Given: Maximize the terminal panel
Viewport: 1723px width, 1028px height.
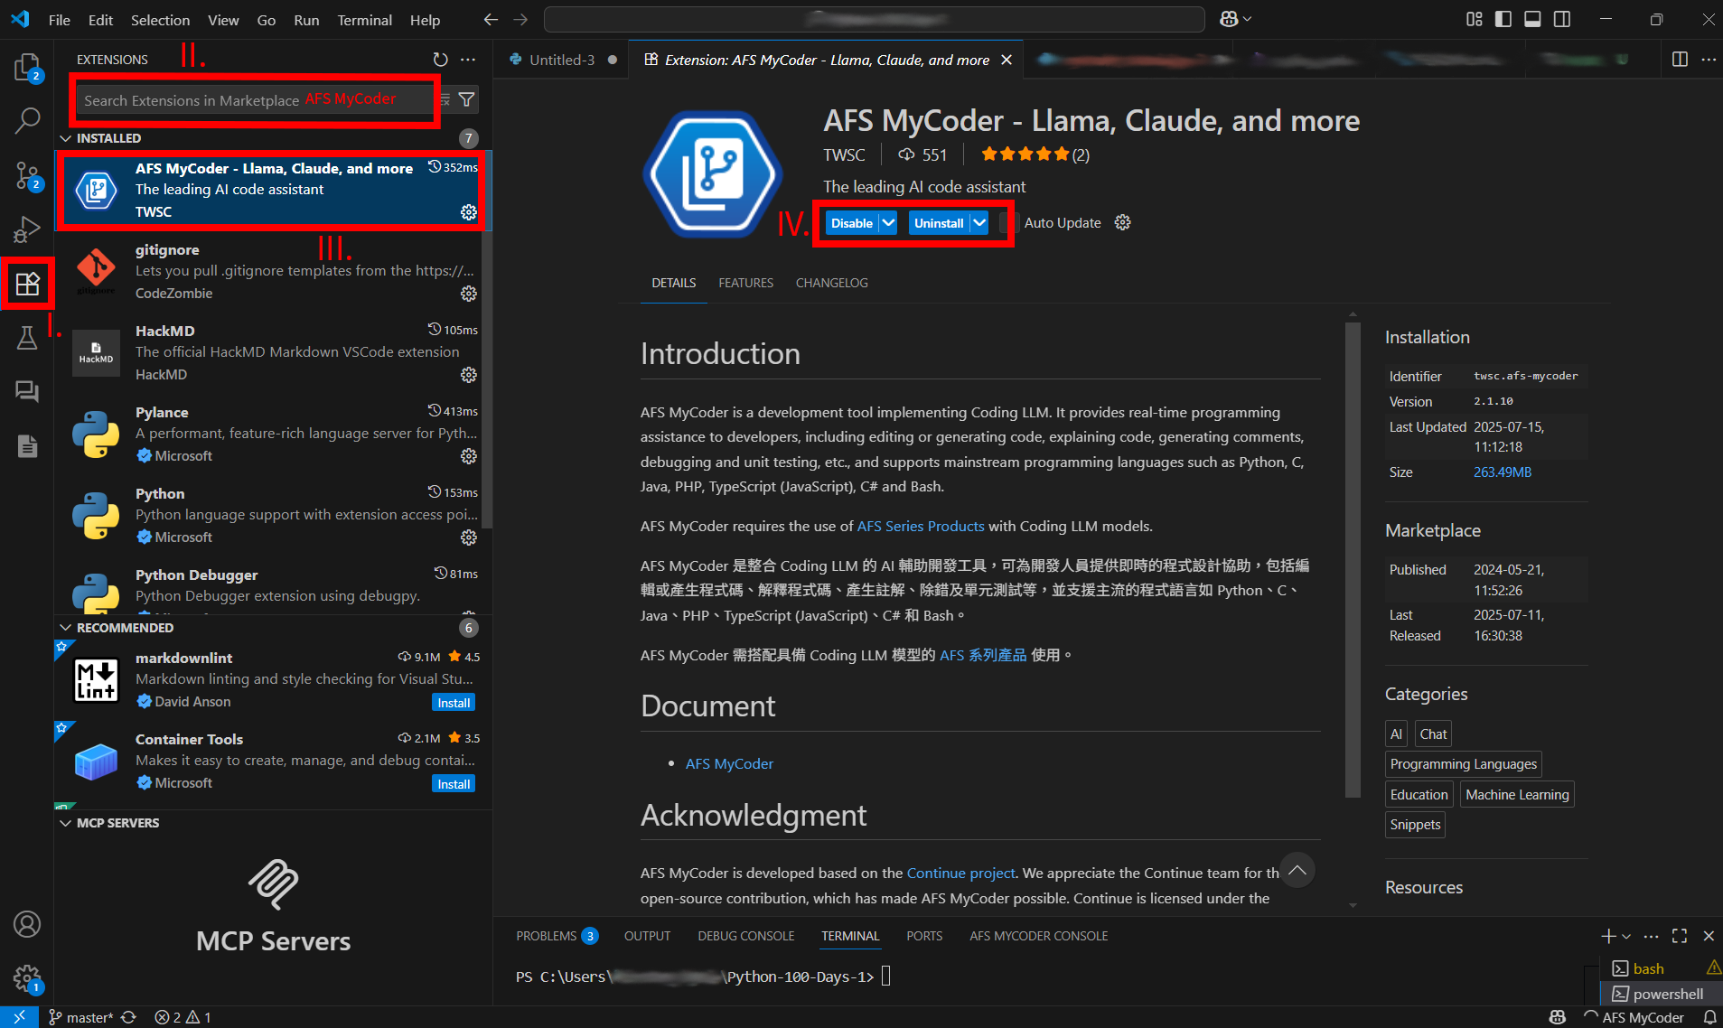Looking at the screenshot, I should coord(1680,936).
